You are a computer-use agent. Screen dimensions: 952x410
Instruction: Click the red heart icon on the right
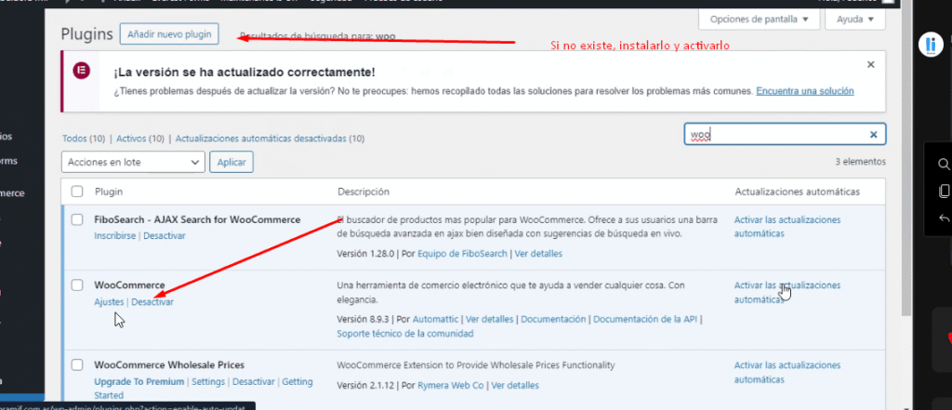[x=948, y=337]
